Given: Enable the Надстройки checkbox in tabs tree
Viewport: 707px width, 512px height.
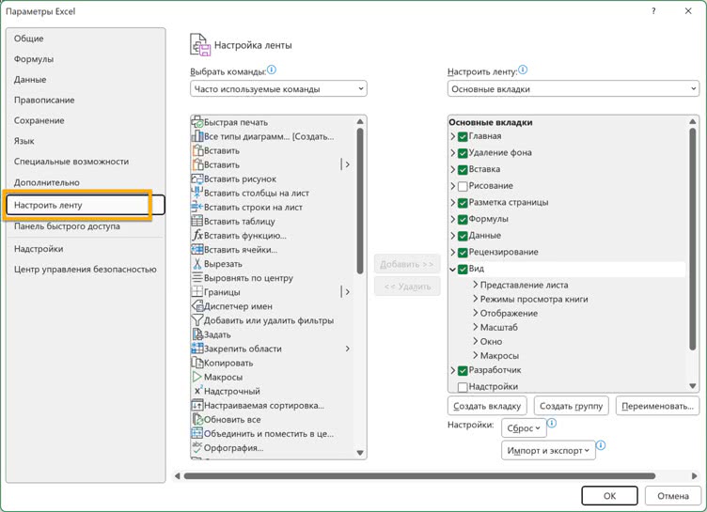Looking at the screenshot, I should pos(463,387).
